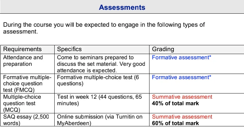The height and width of the screenshot is (128, 244).
Task: Click Formative multiple-choice test (6 questions) text
Action: tap(98, 80)
